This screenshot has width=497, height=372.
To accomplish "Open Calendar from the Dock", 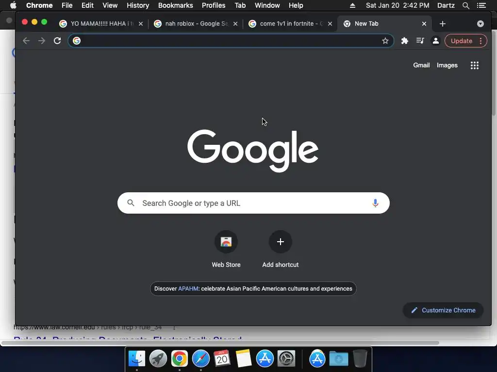I will 222,359.
